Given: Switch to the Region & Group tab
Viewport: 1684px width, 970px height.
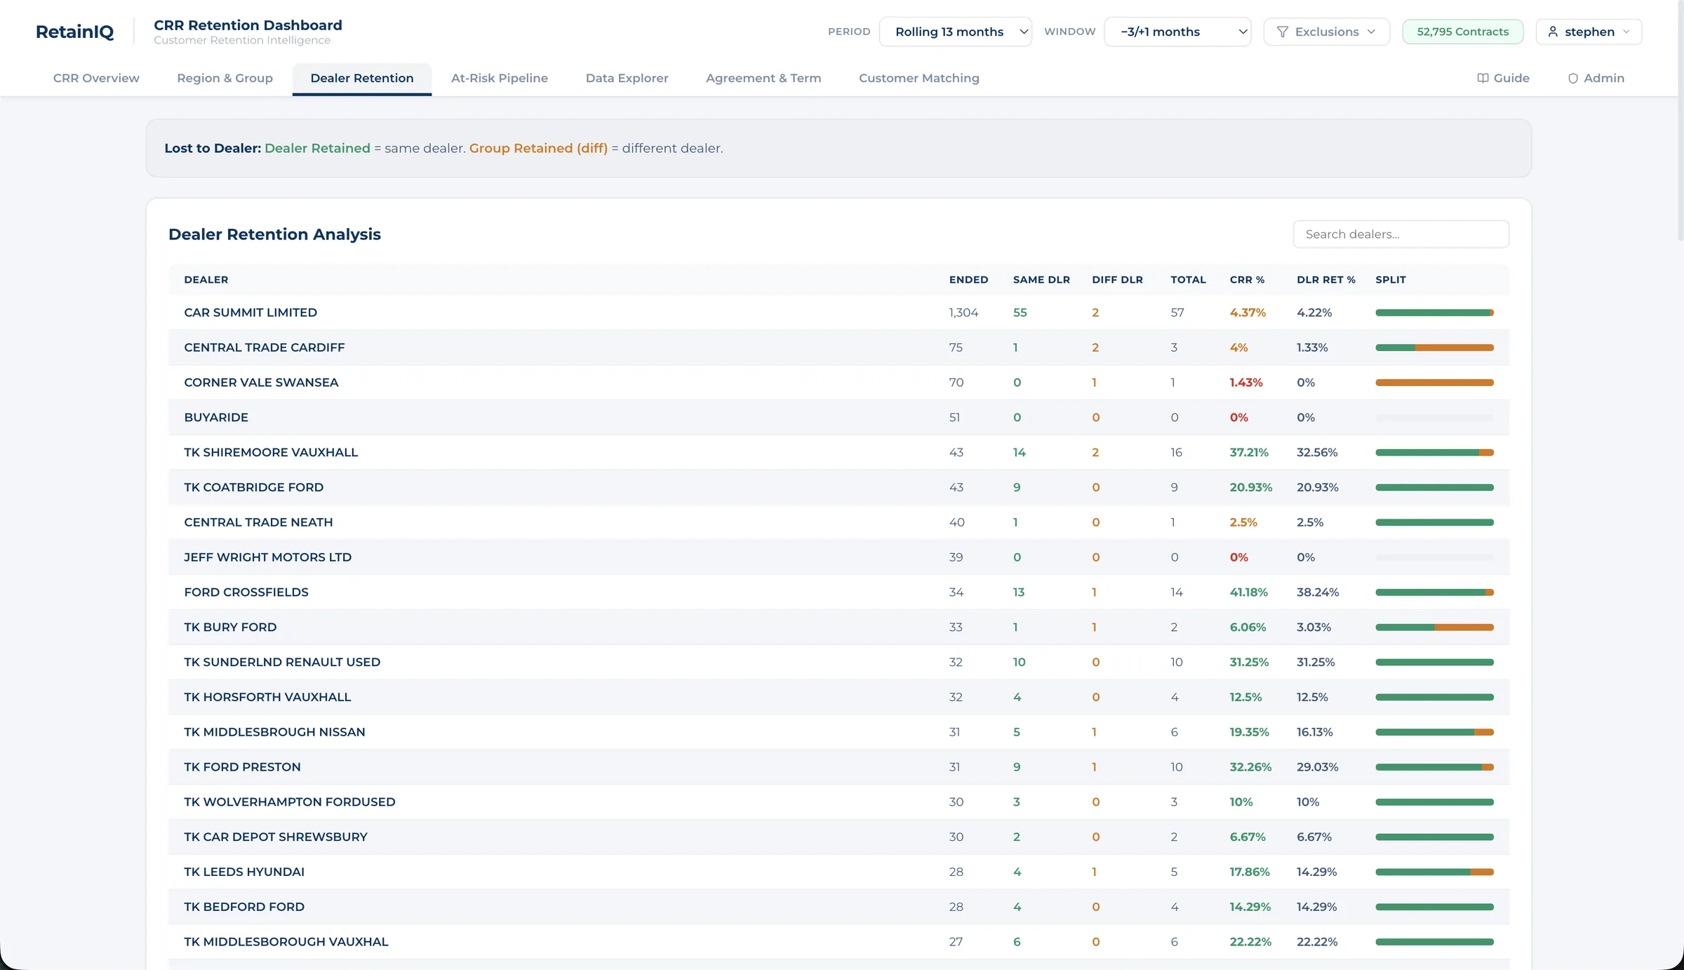Looking at the screenshot, I should pos(225,78).
